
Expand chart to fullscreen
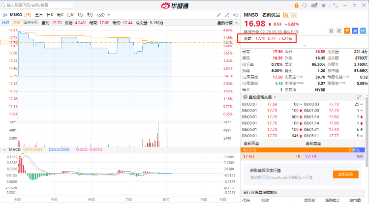coord(227,15)
